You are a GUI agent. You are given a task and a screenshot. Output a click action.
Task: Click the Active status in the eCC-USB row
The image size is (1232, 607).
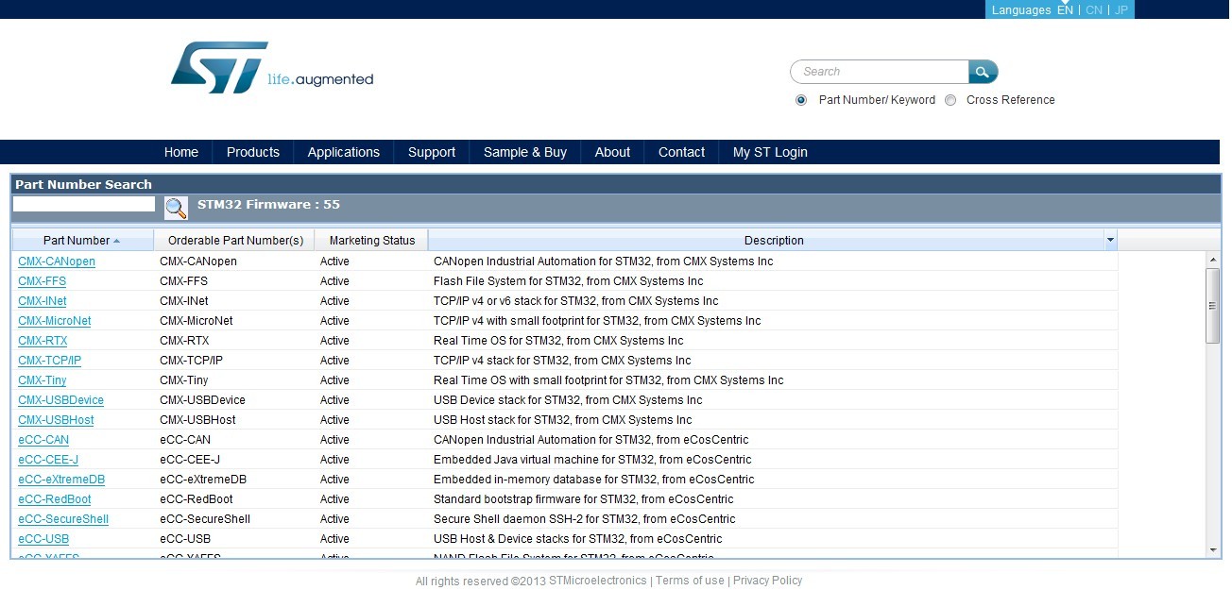pos(334,539)
